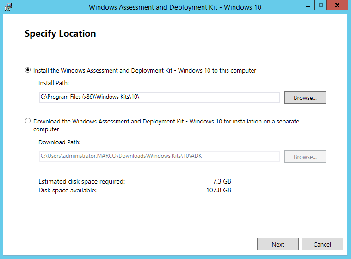
Task: Maximize the Deployment Kit setup window
Action: click(321, 6)
